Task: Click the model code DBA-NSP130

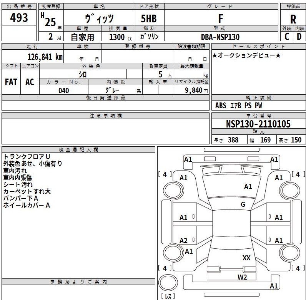Action: (x=220, y=37)
